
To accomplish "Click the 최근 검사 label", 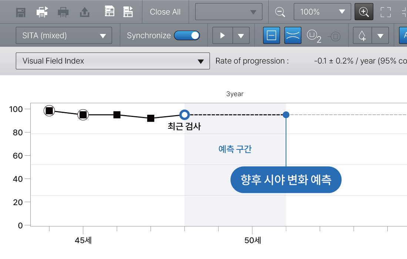I will (x=184, y=126).
